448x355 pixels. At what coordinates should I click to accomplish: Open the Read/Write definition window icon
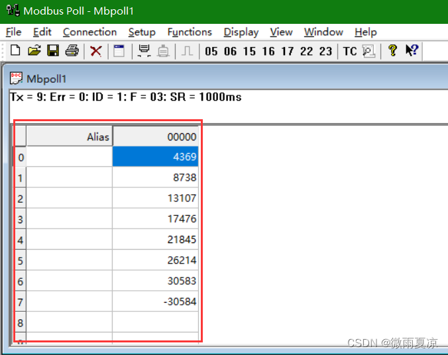click(119, 51)
